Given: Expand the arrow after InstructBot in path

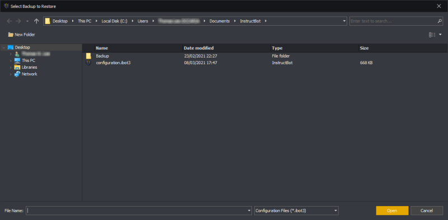Looking at the screenshot, I should [265, 21].
